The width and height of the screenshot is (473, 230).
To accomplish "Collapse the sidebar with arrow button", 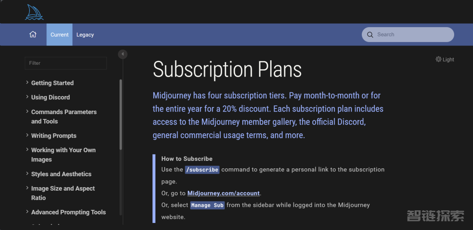I will (123, 54).
